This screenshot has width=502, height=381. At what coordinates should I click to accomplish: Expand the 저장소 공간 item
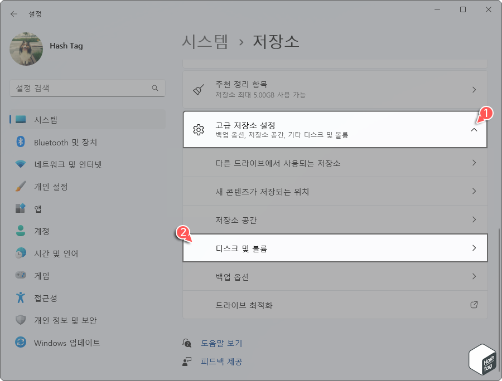click(x=474, y=219)
